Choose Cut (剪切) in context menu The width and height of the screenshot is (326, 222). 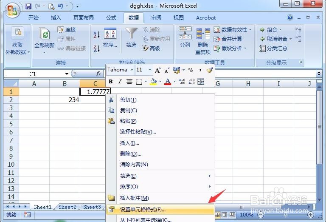(x=160, y=100)
